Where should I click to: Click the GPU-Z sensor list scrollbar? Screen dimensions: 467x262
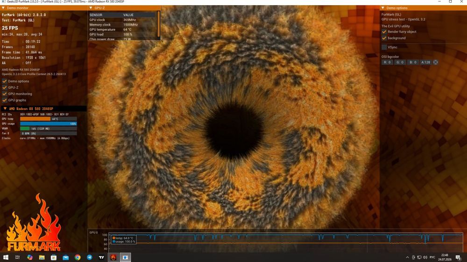(158, 24)
